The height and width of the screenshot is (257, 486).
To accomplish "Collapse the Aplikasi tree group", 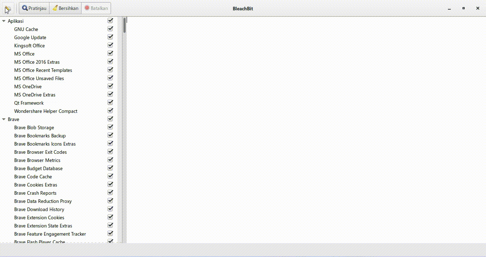I will [4, 21].
